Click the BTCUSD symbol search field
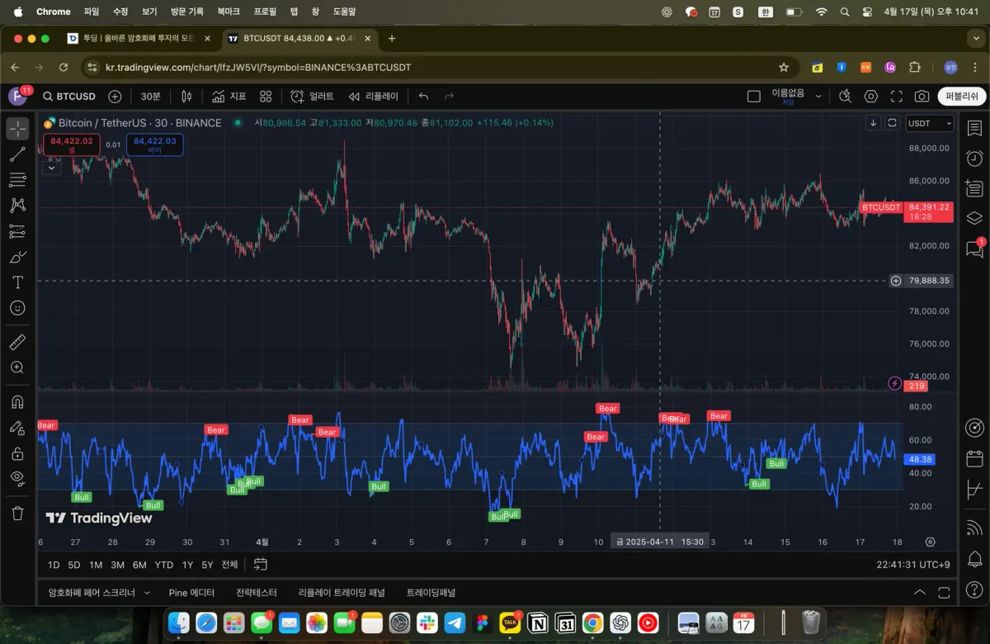Viewport: 990px width, 644px height. click(70, 97)
